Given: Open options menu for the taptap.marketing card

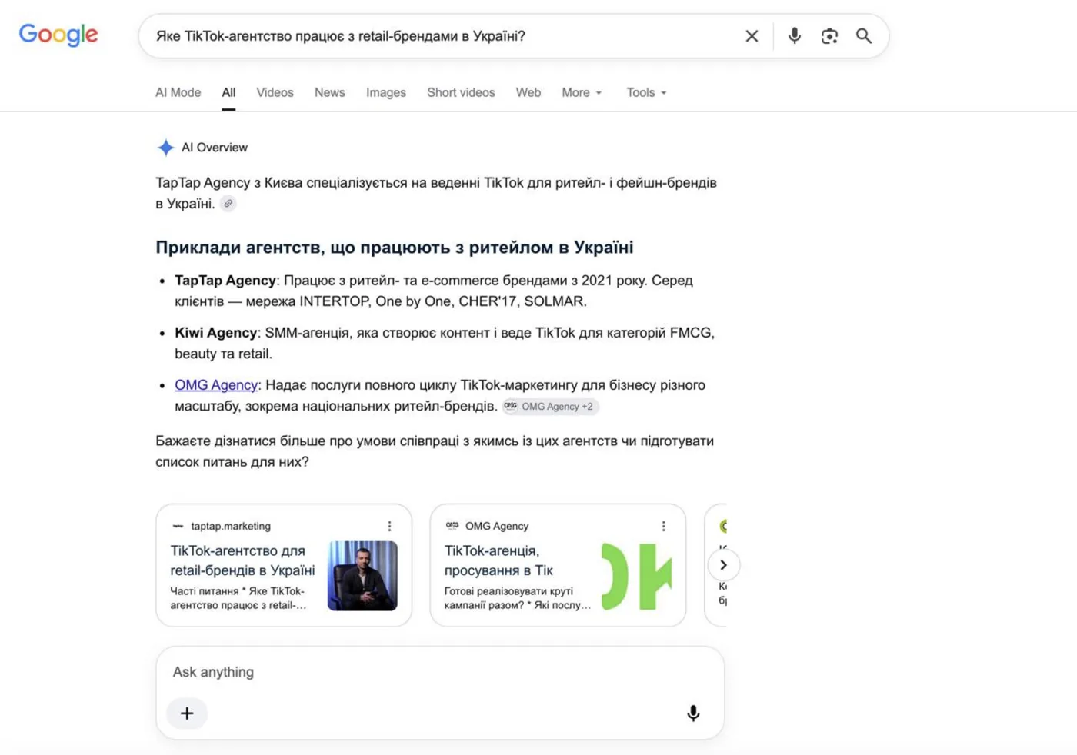Looking at the screenshot, I should 389,526.
